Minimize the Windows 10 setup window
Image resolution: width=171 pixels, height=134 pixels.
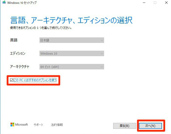coord(144,3)
